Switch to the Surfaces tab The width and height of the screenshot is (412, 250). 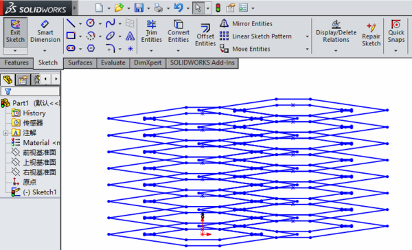80,62
